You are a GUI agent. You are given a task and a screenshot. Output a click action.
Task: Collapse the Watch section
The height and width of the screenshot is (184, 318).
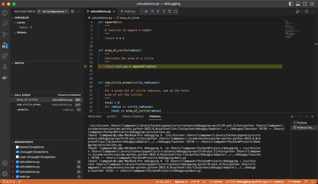click(x=19, y=63)
